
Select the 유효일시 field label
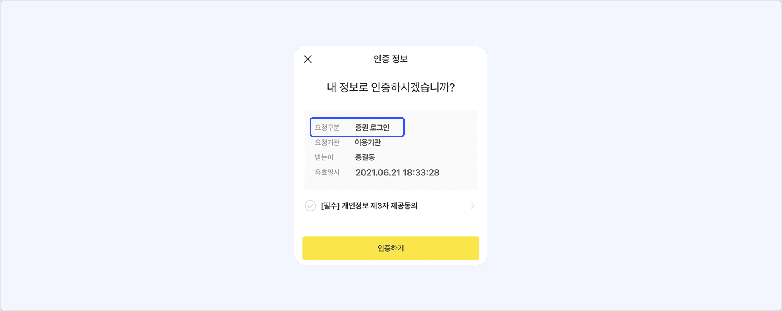(327, 172)
